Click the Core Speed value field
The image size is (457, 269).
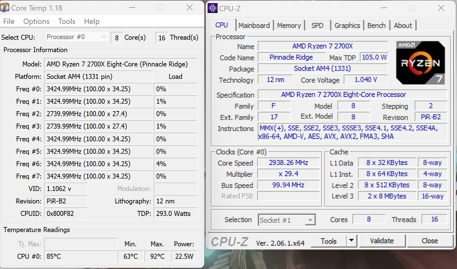coord(288,162)
